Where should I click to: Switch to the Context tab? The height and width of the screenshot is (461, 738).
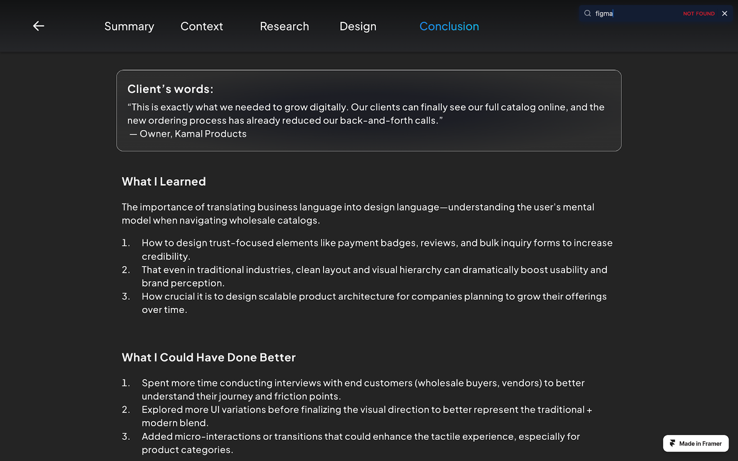tap(202, 26)
